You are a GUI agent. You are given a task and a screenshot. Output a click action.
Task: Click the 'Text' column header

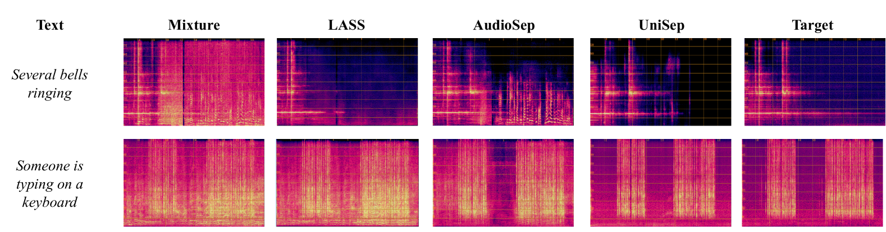tap(50, 25)
